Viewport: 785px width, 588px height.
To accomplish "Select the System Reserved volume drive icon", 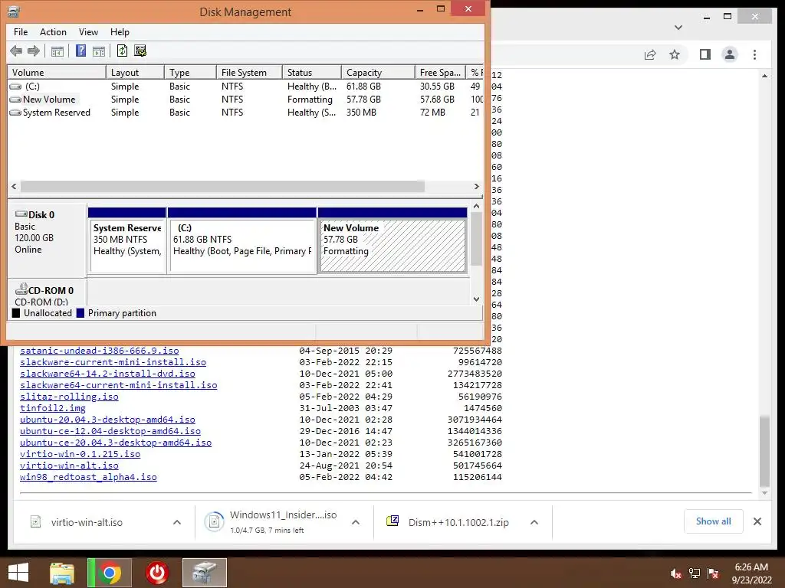I will click(15, 113).
